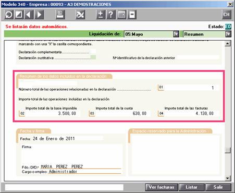Image resolution: width=235 pixels, height=193 pixels.
Task: Click the scroll up arrow
Action: (x=227, y=44)
